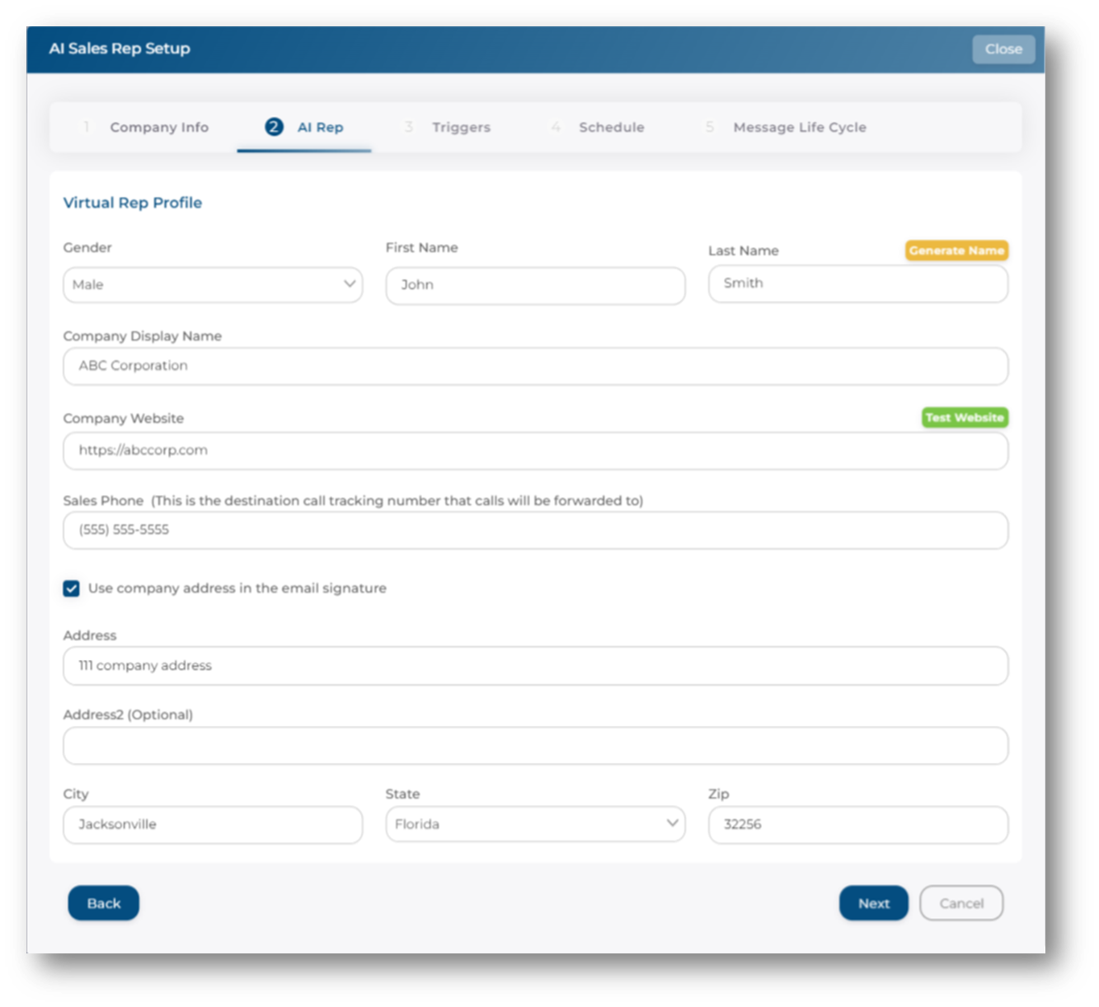Click the empty Address2 optional field

coord(535,745)
